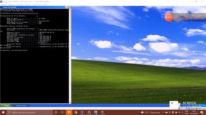Viewport: 206px width, 115px height.
Task: Click the command prompt scrollbar up arrow
Action: [70, 10]
